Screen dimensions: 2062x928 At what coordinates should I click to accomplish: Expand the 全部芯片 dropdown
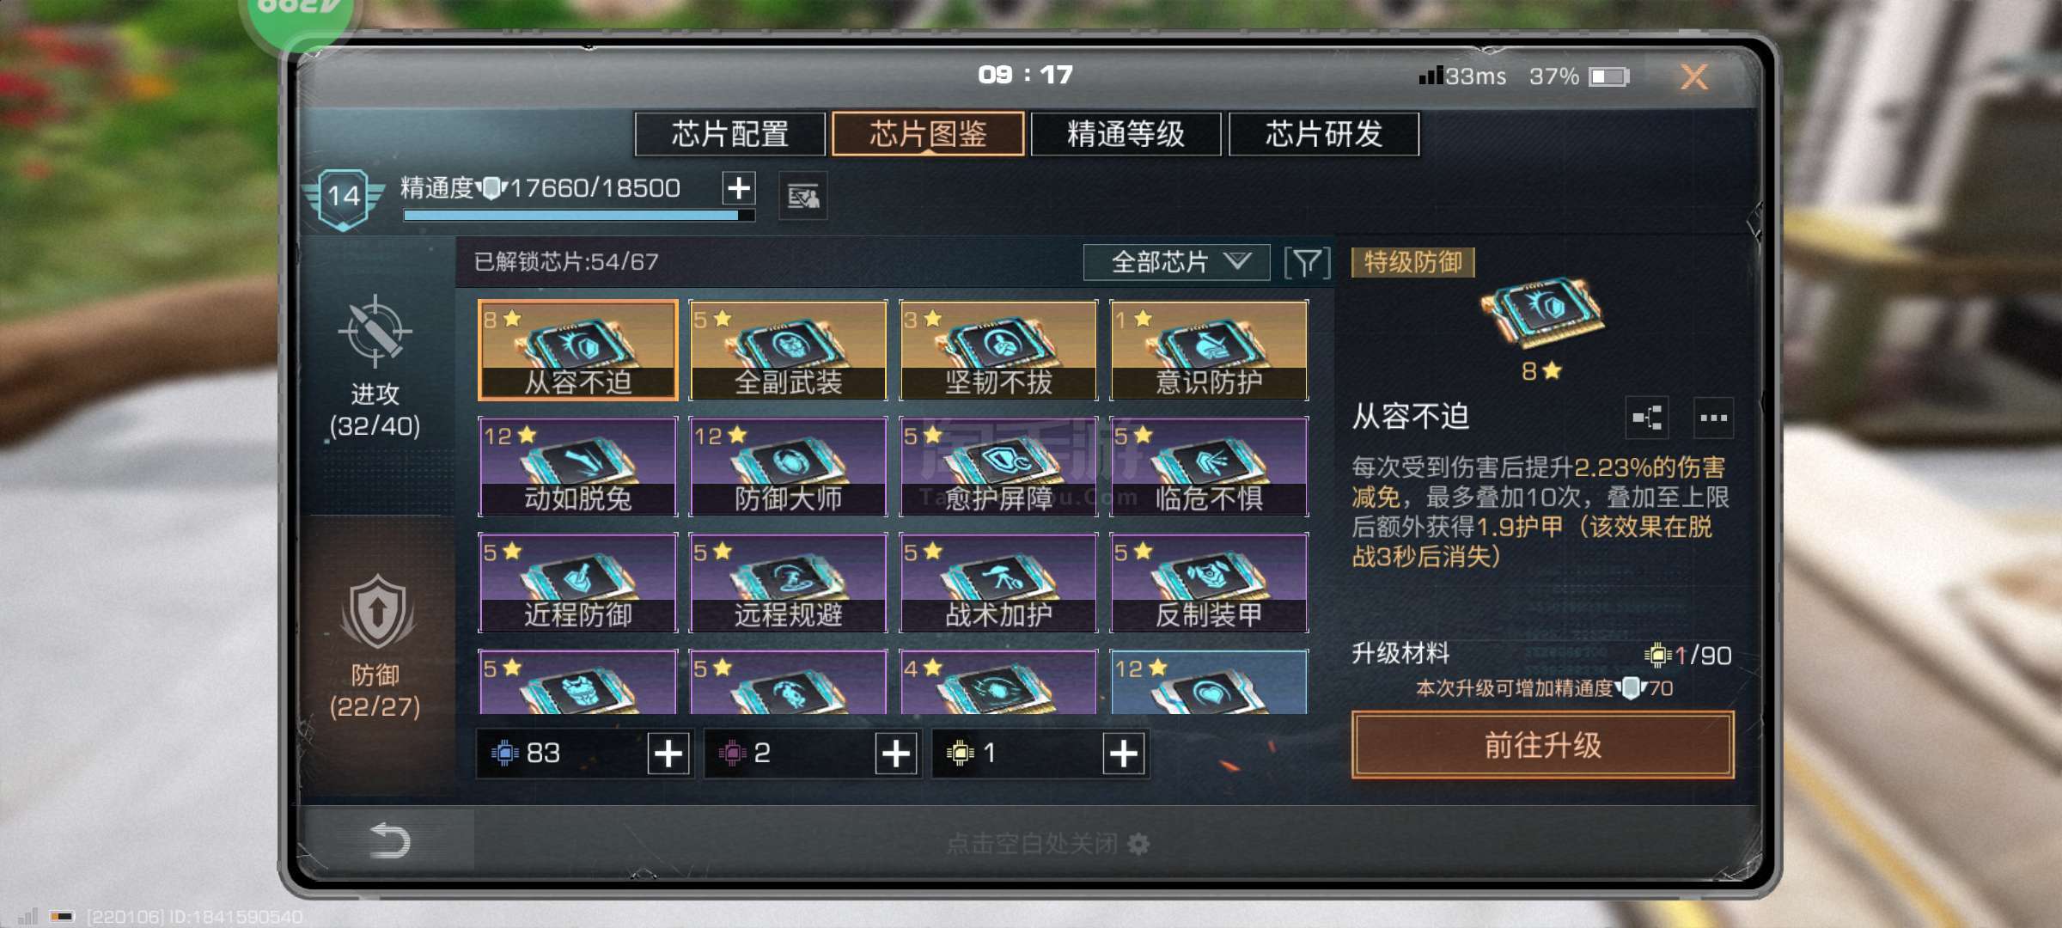[1176, 262]
